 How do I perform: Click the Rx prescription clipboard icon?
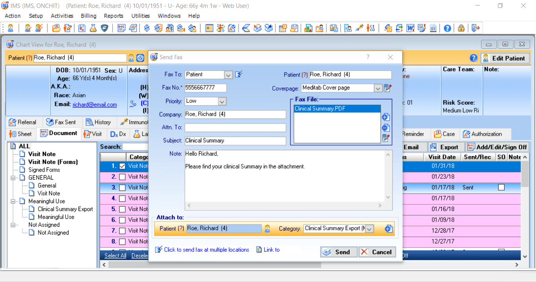[82, 28]
